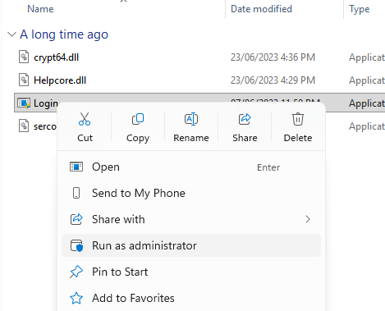The width and height of the screenshot is (385, 311).
Task: Expand the Share with submenu arrow
Action: point(308,219)
